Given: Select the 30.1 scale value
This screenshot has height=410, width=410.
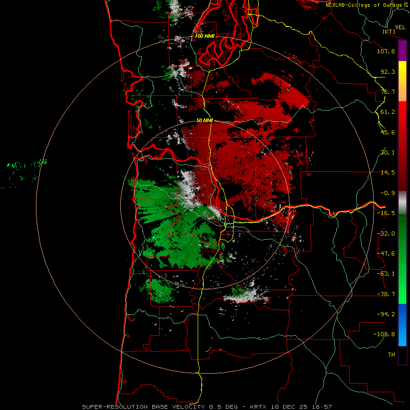Looking at the screenshot, I should [388, 153].
